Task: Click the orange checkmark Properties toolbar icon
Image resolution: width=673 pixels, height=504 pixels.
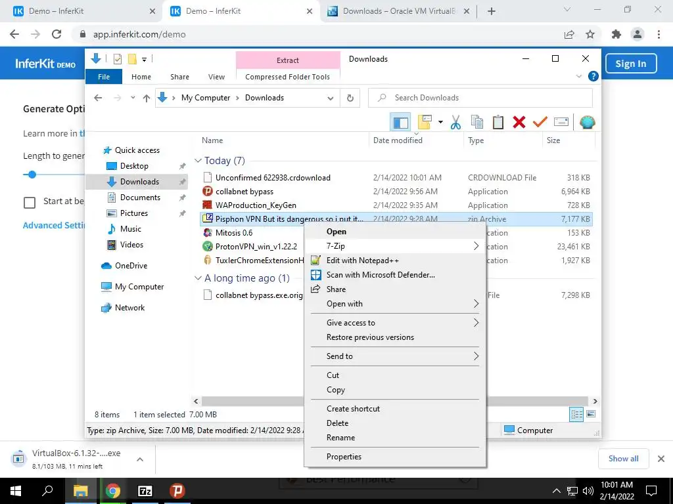Action: coord(540,123)
